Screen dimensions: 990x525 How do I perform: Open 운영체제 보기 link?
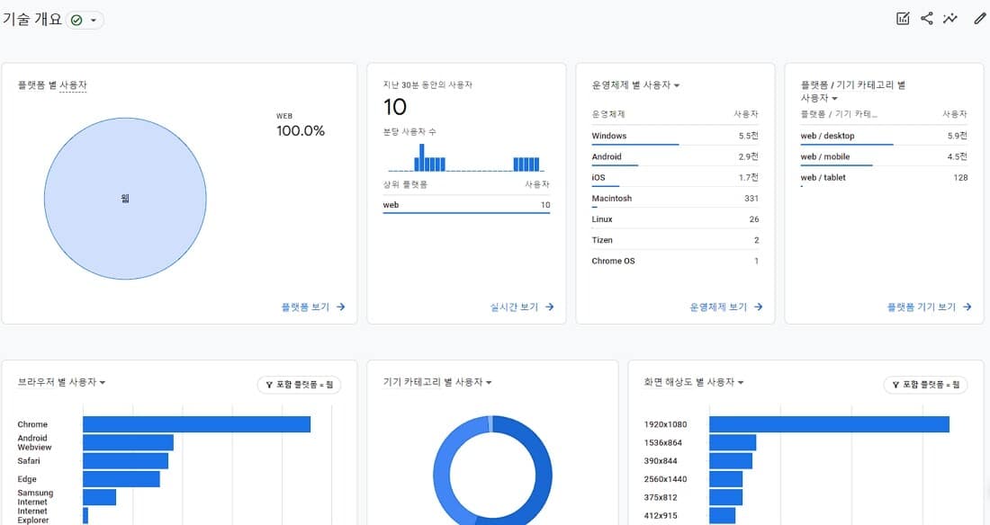click(726, 307)
